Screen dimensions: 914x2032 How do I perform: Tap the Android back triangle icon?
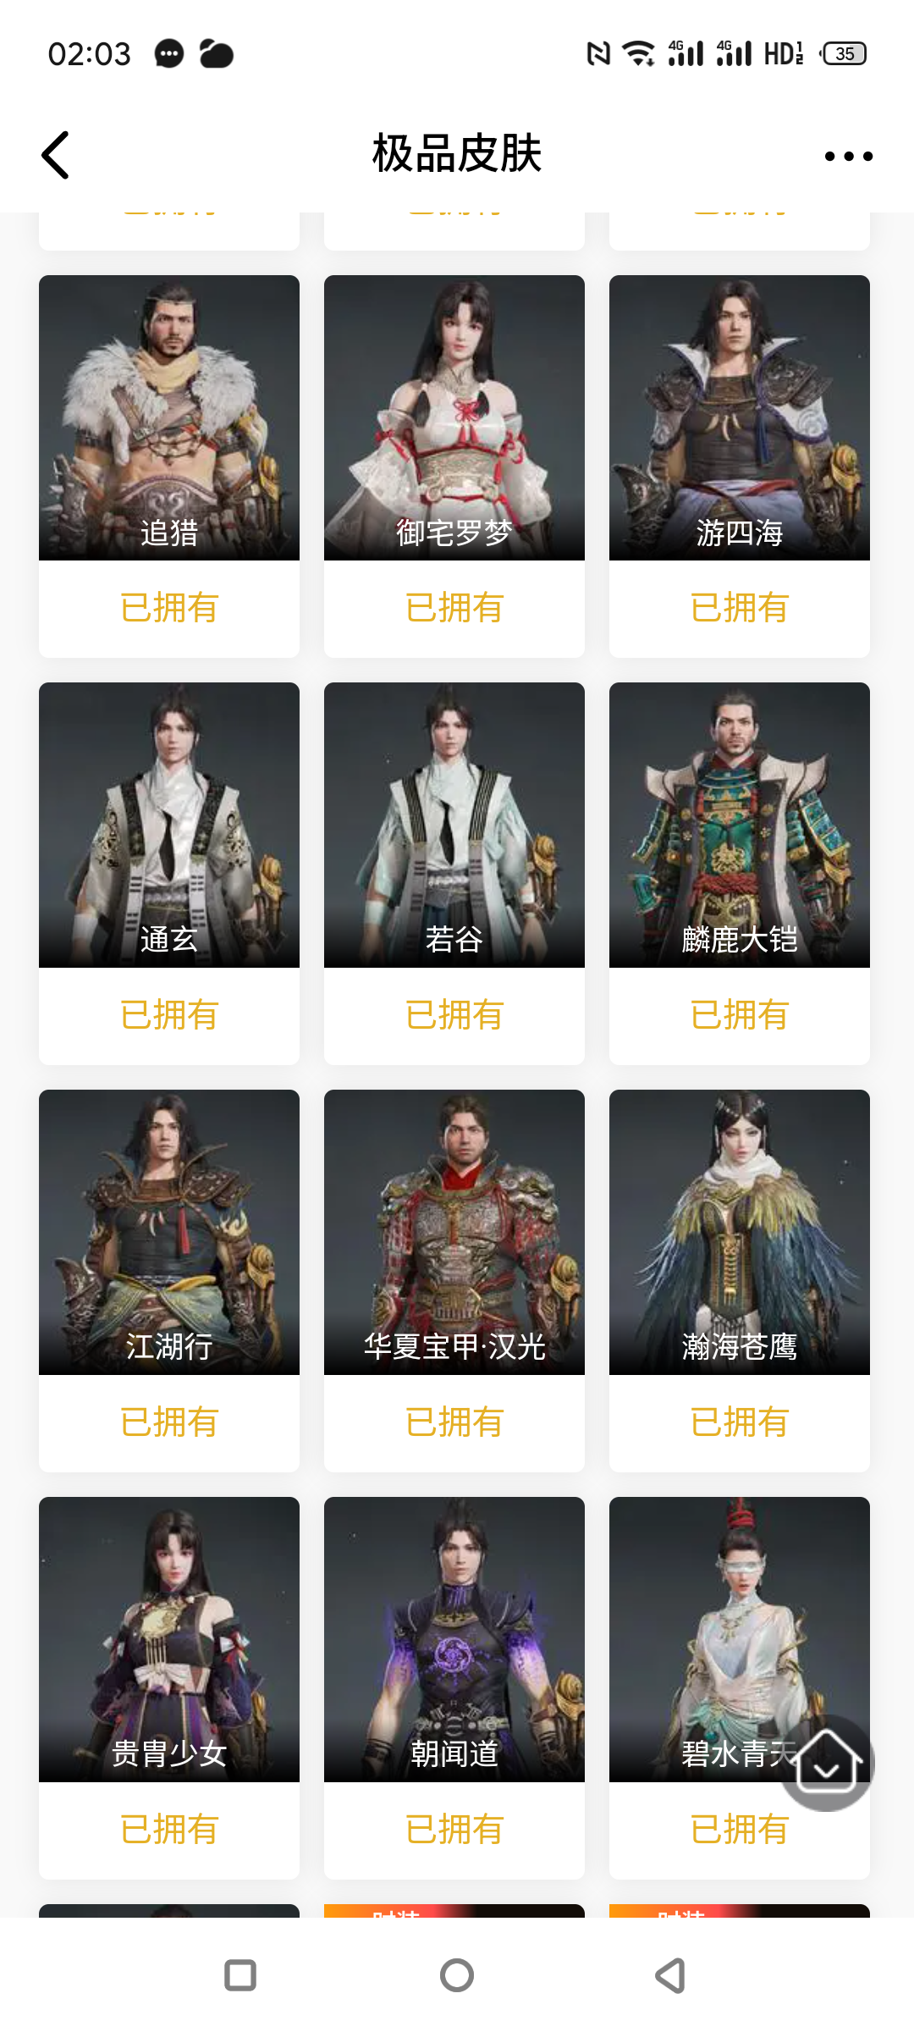(671, 1975)
